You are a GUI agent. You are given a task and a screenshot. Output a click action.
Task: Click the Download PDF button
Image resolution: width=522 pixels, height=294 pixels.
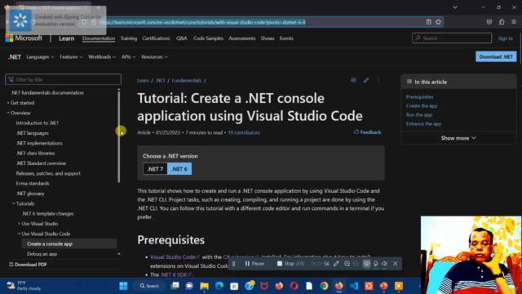click(x=28, y=265)
